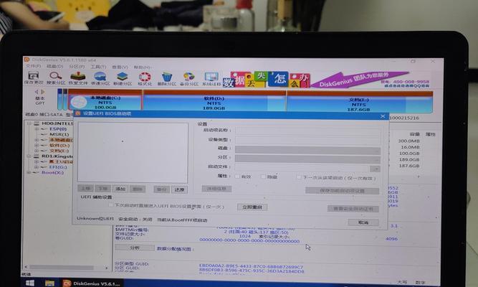The width and height of the screenshot is (478, 287).
Task: Click the RD1:Kingston removable disk icon in tree
Action: point(37,156)
